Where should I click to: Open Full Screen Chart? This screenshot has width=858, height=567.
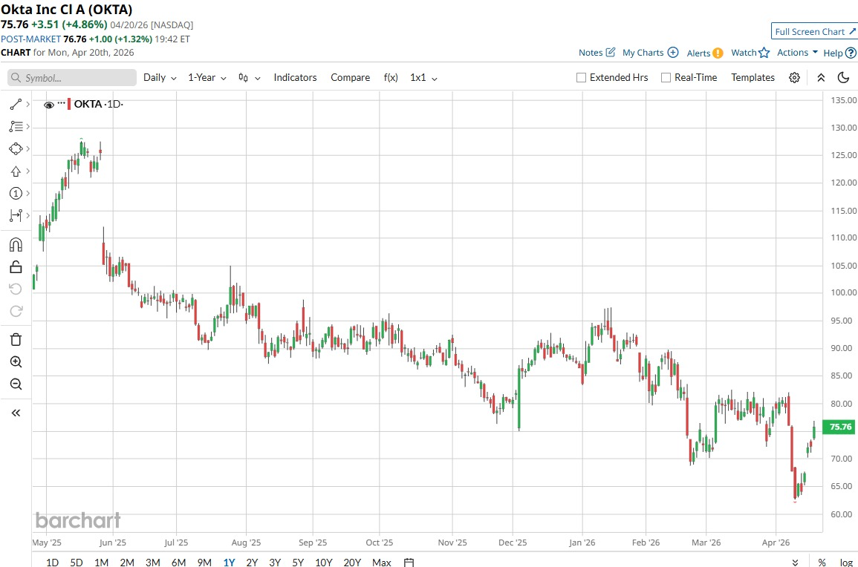pos(815,31)
